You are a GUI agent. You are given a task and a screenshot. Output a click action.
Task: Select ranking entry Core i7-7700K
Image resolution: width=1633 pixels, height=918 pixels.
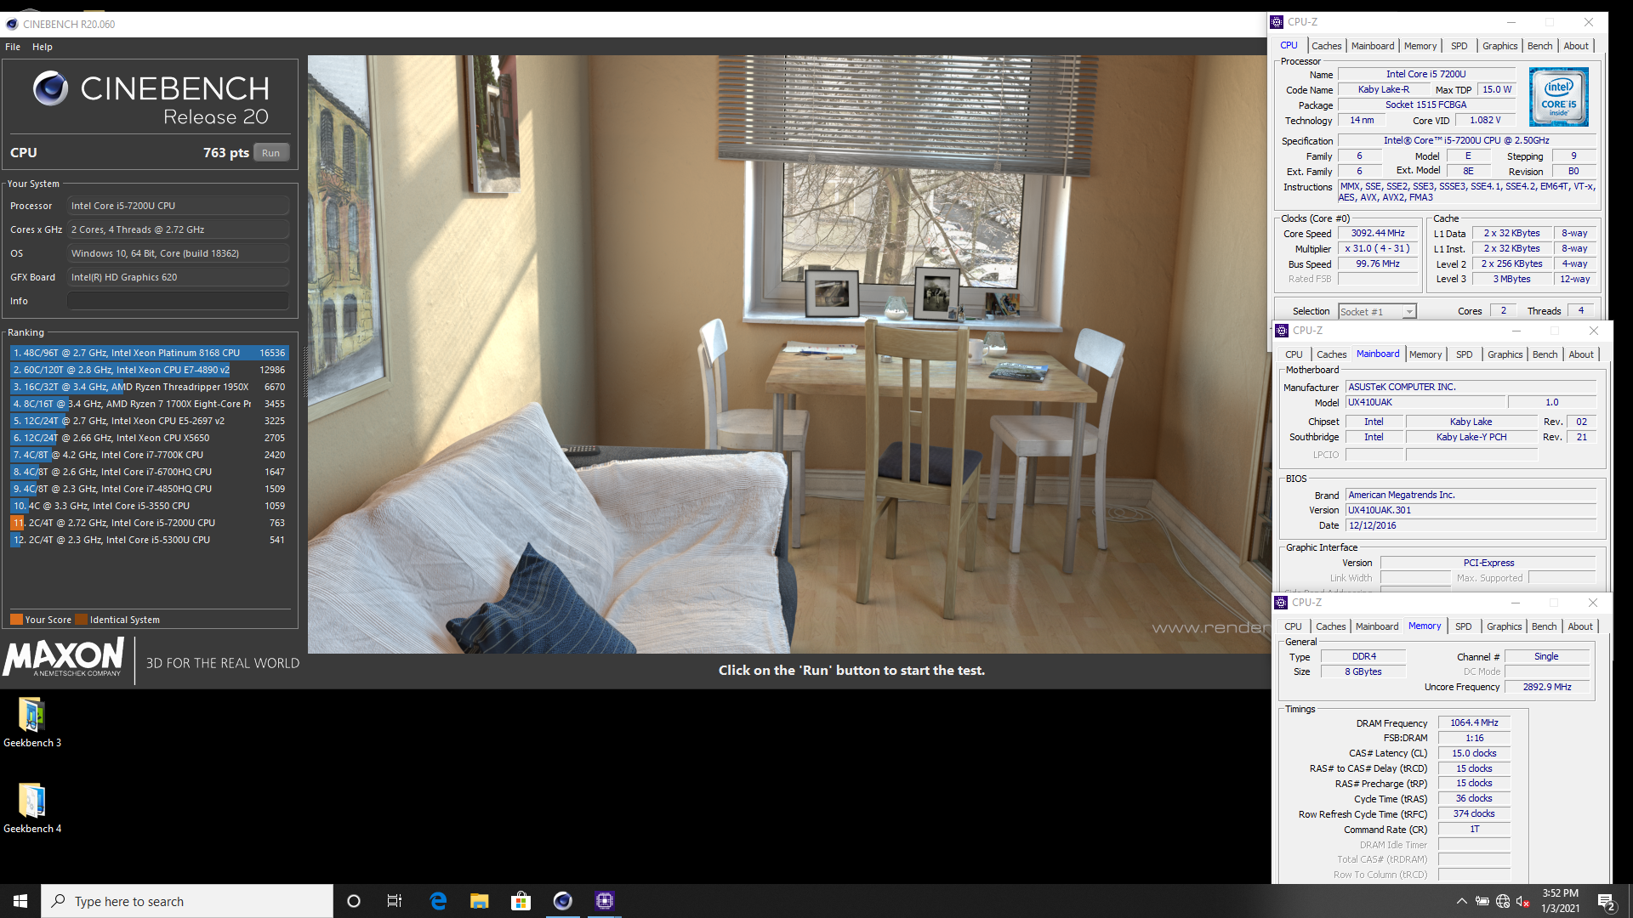pyautogui.click(x=150, y=455)
